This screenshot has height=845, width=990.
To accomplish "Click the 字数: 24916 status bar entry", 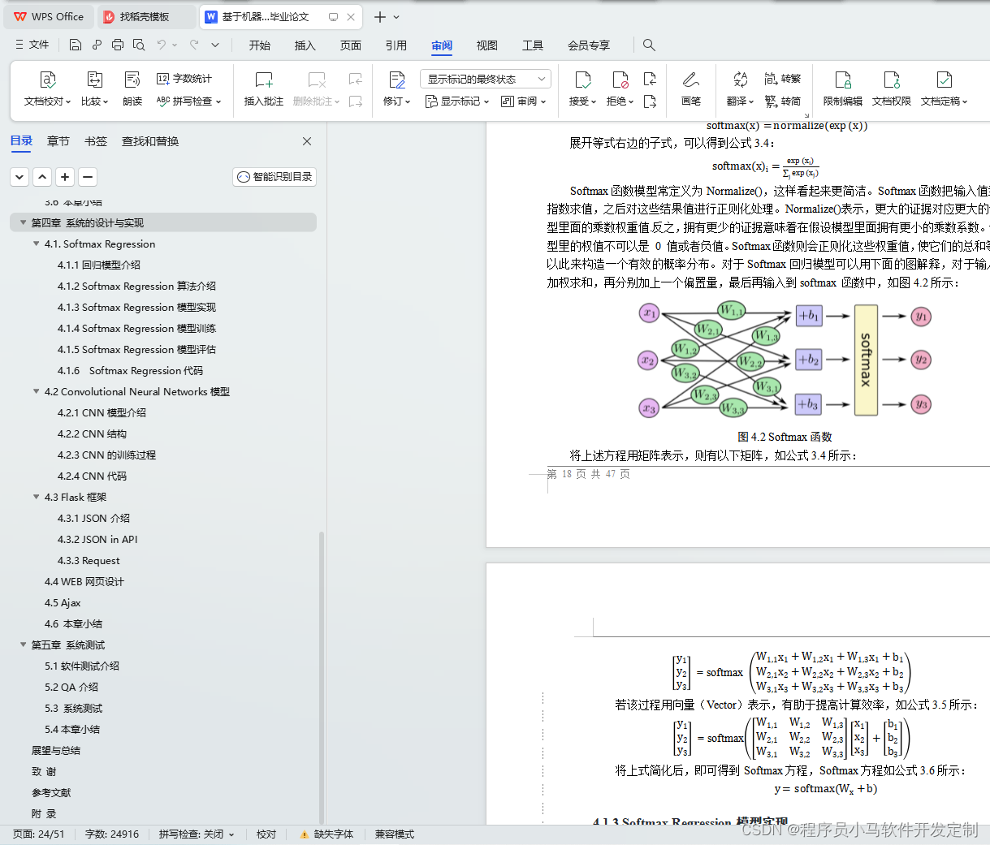I will coord(112,834).
